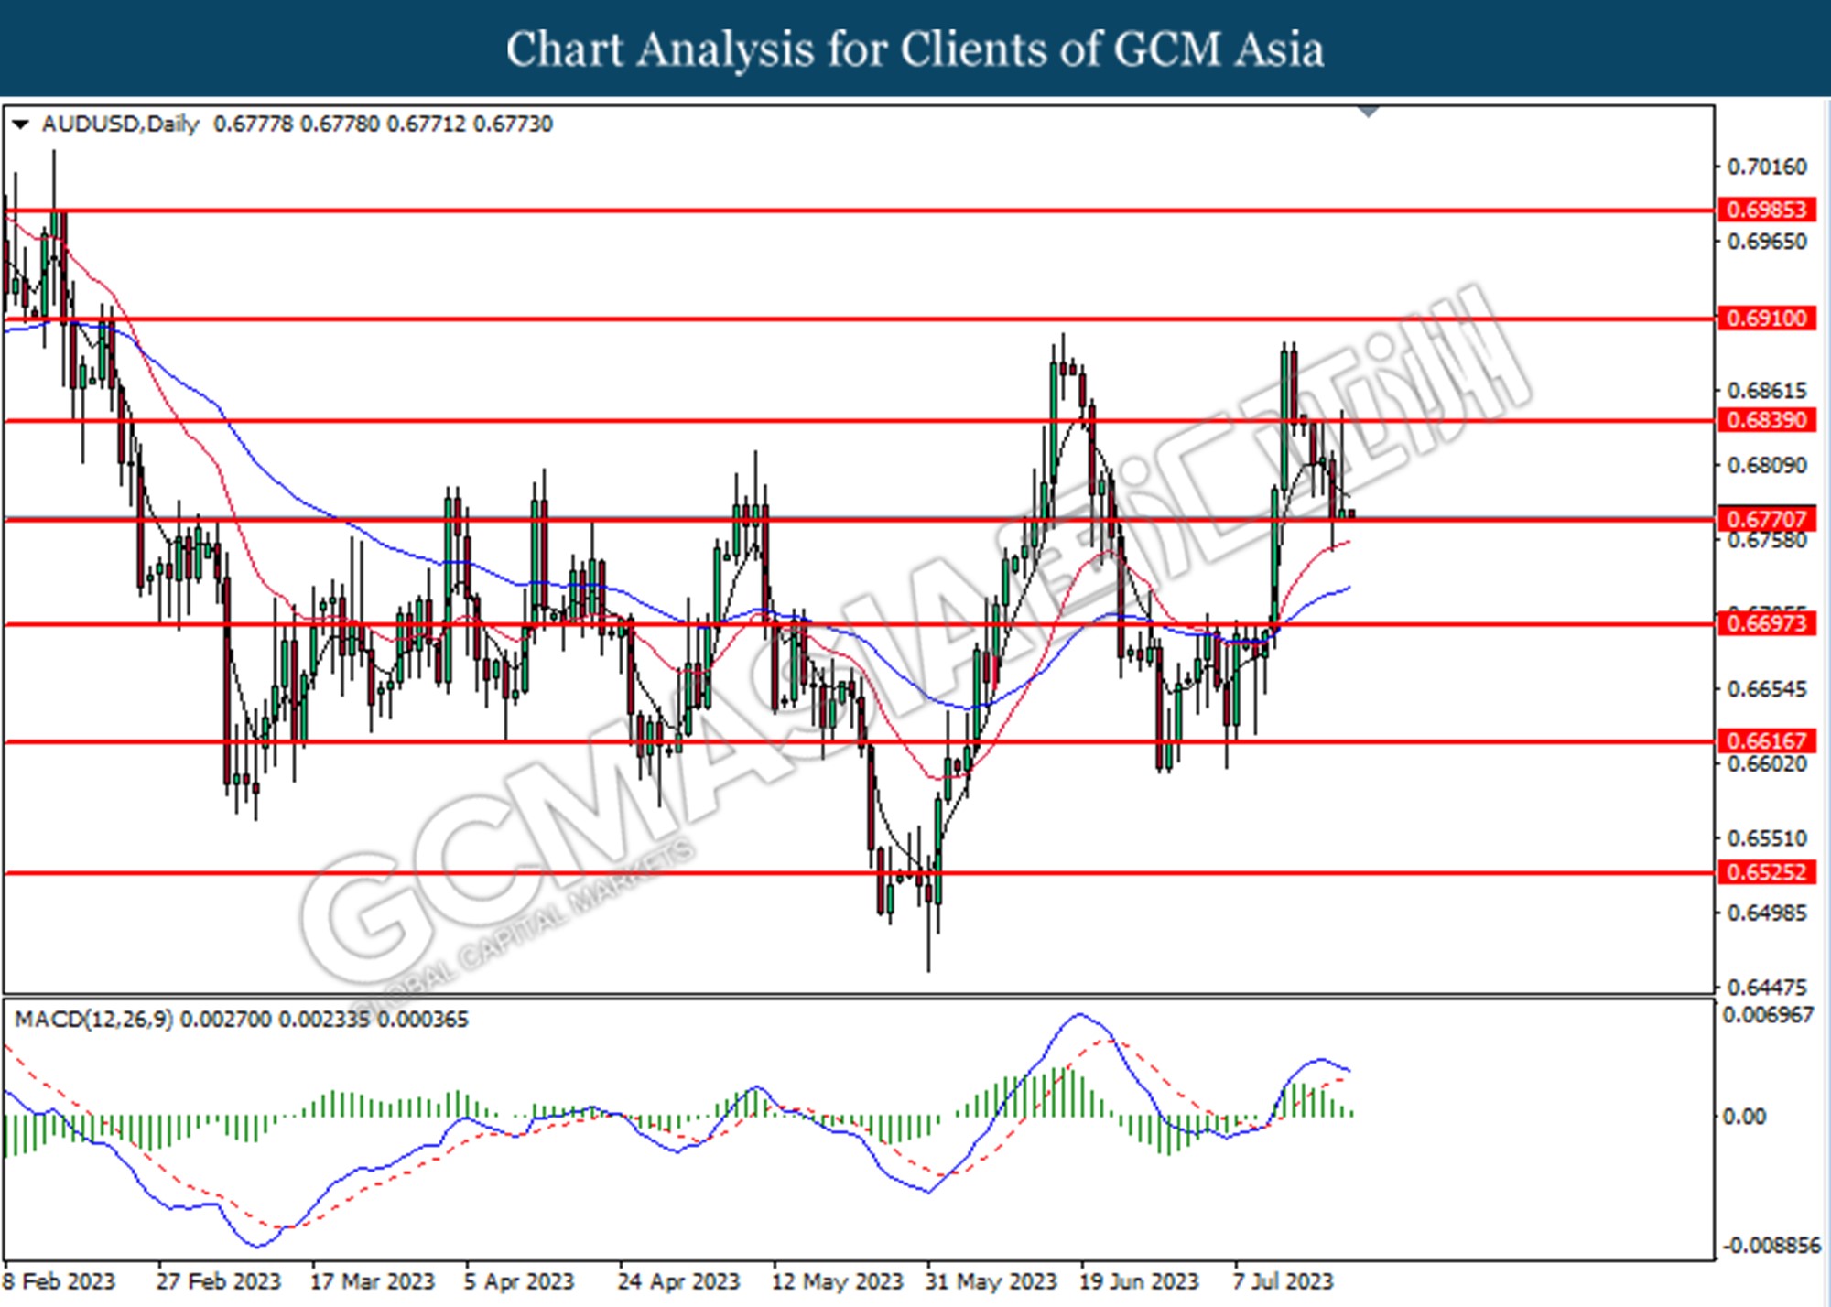Click the 0.64475 price scale value
Screen dimensions: 1831x1307
pyautogui.click(x=1767, y=987)
